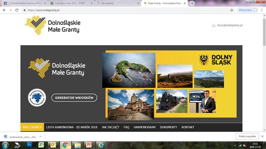Click the network signal tray icon
This screenshot has height=149, width=266.
click(x=240, y=145)
